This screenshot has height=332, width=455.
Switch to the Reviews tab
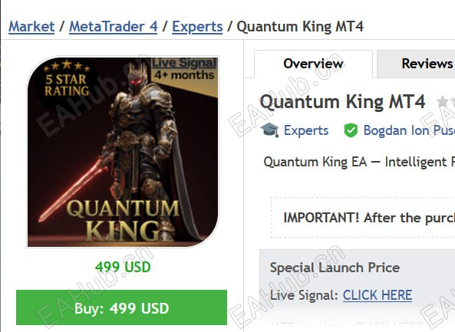click(x=427, y=64)
